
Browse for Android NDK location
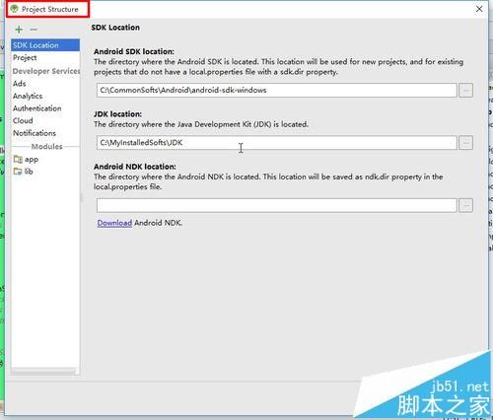tap(465, 205)
